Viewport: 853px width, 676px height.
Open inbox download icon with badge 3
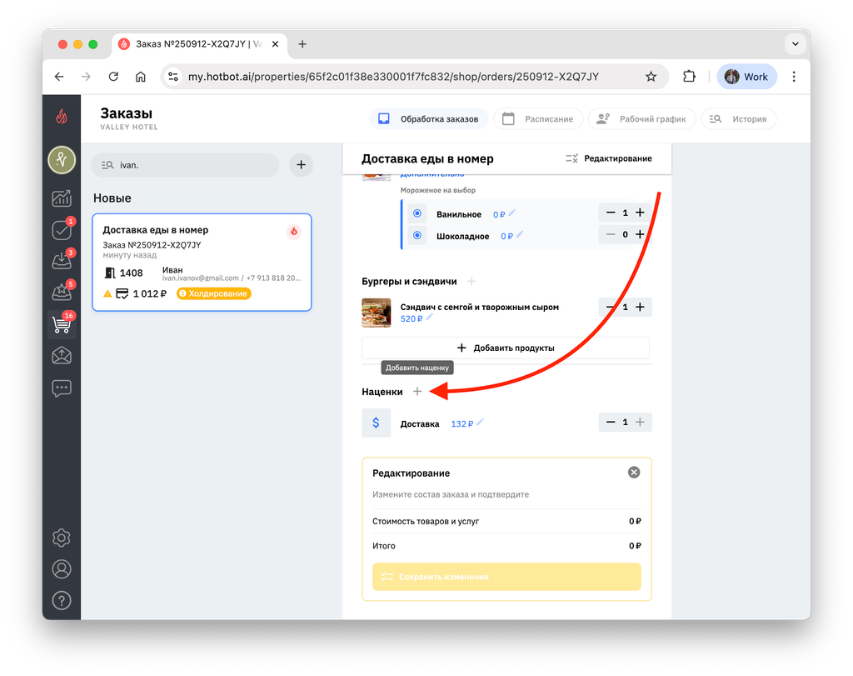point(62,261)
